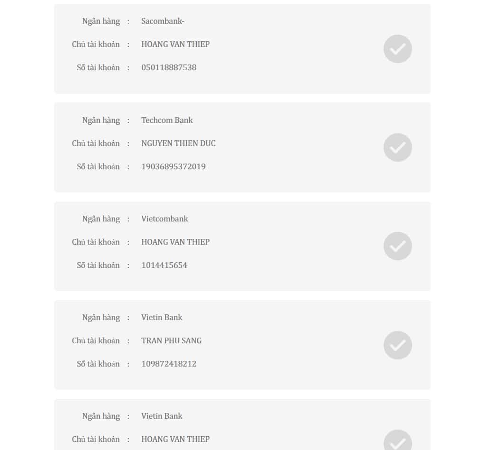This screenshot has width=477, height=450.
Task: Click HOANG VAN THIEP in Sacombank card
Action: (x=175, y=45)
